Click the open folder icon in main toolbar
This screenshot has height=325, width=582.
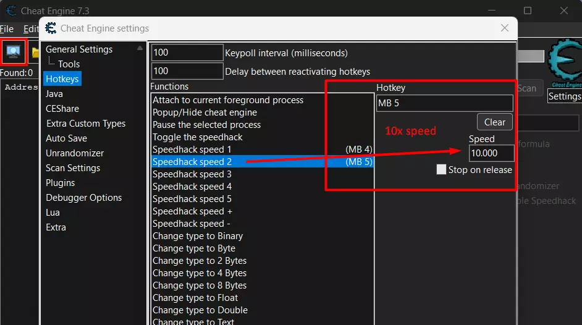[35, 53]
